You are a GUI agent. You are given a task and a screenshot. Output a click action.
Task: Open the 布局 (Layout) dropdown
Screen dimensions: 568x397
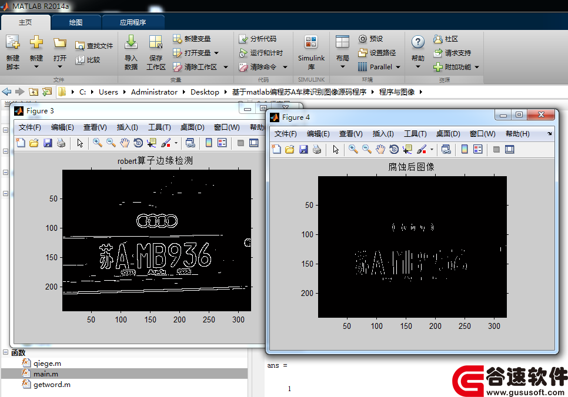coord(342,52)
